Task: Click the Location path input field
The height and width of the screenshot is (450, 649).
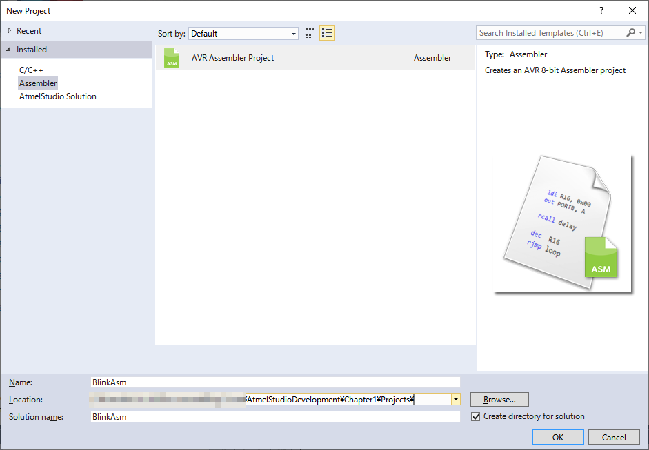Action: pyautogui.click(x=270, y=400)
